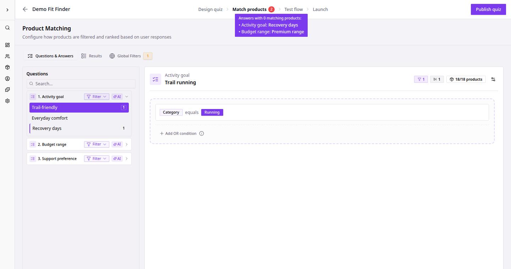Expand the Budget range question
511x269 pixels.
(x=127, y=144)
